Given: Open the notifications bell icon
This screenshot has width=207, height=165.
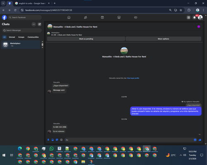Looking at the screenshot, I should click(x=195, y=17).
